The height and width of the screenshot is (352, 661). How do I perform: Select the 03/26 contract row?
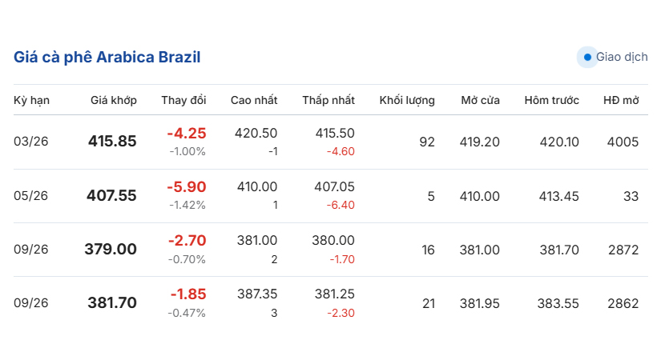31,142
